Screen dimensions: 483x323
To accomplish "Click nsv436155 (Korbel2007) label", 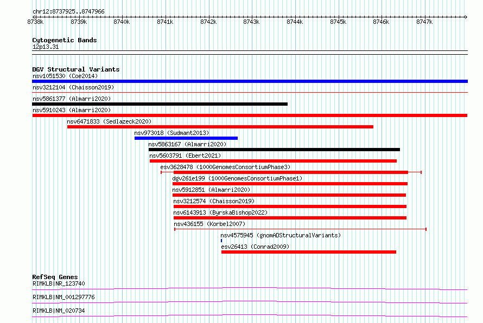I will pyautogui.click(x=209, y=224).
